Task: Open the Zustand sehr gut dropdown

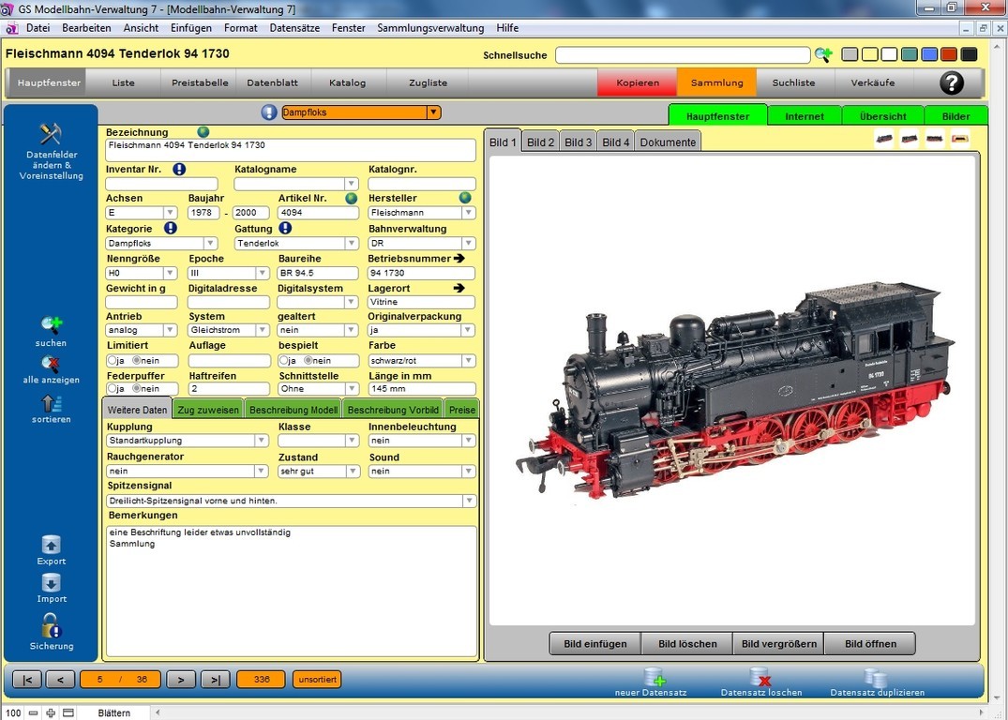Action: click(x=353, y=472)
